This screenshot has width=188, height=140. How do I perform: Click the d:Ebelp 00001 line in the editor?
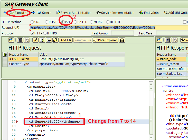click(x=53, y=95)
